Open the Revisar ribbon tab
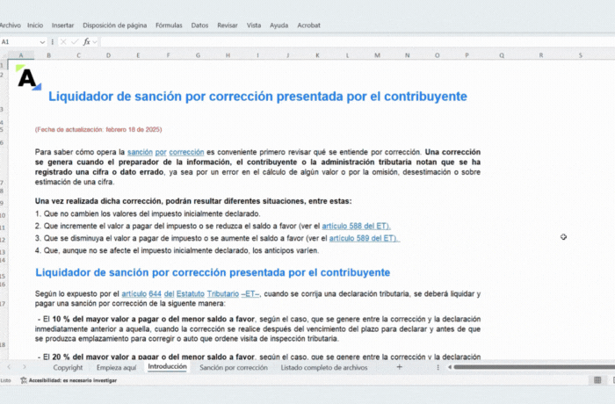This screenshot has width=615, height=404. pyautogui.click(x=228, y=25)
